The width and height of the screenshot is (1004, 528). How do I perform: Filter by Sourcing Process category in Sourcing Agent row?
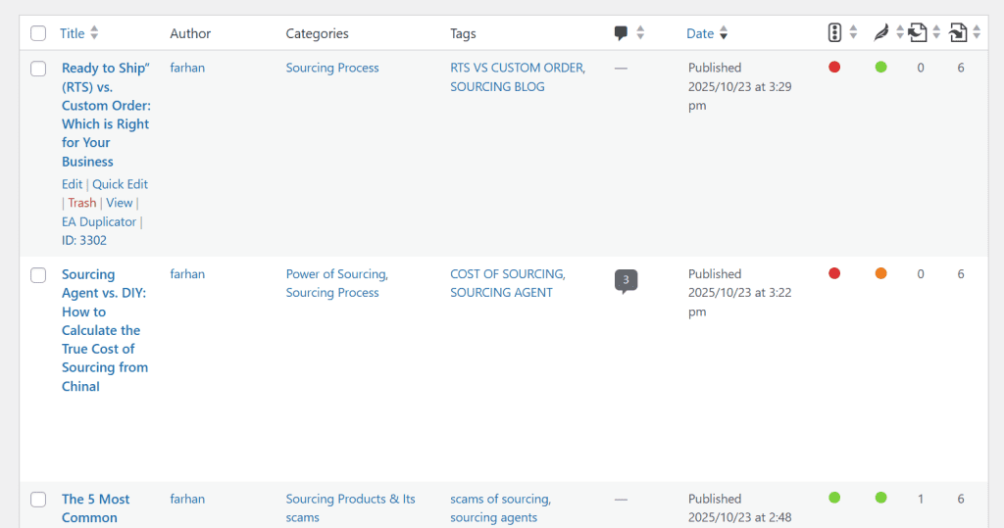(x=332, y=293)
